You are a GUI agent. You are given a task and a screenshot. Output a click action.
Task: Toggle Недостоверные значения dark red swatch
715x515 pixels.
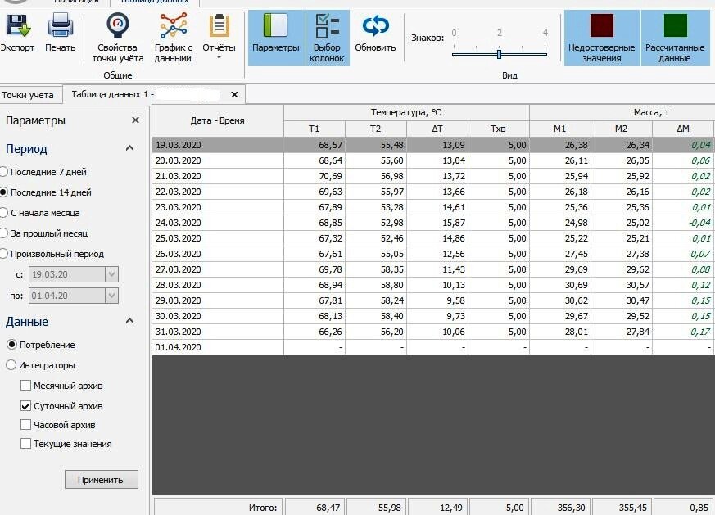[x=601, y=25]
